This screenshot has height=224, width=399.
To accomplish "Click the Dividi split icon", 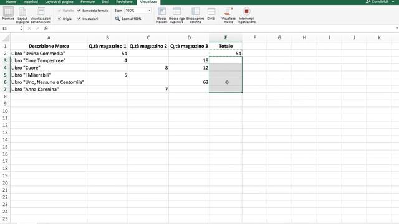I will [211, 11].
